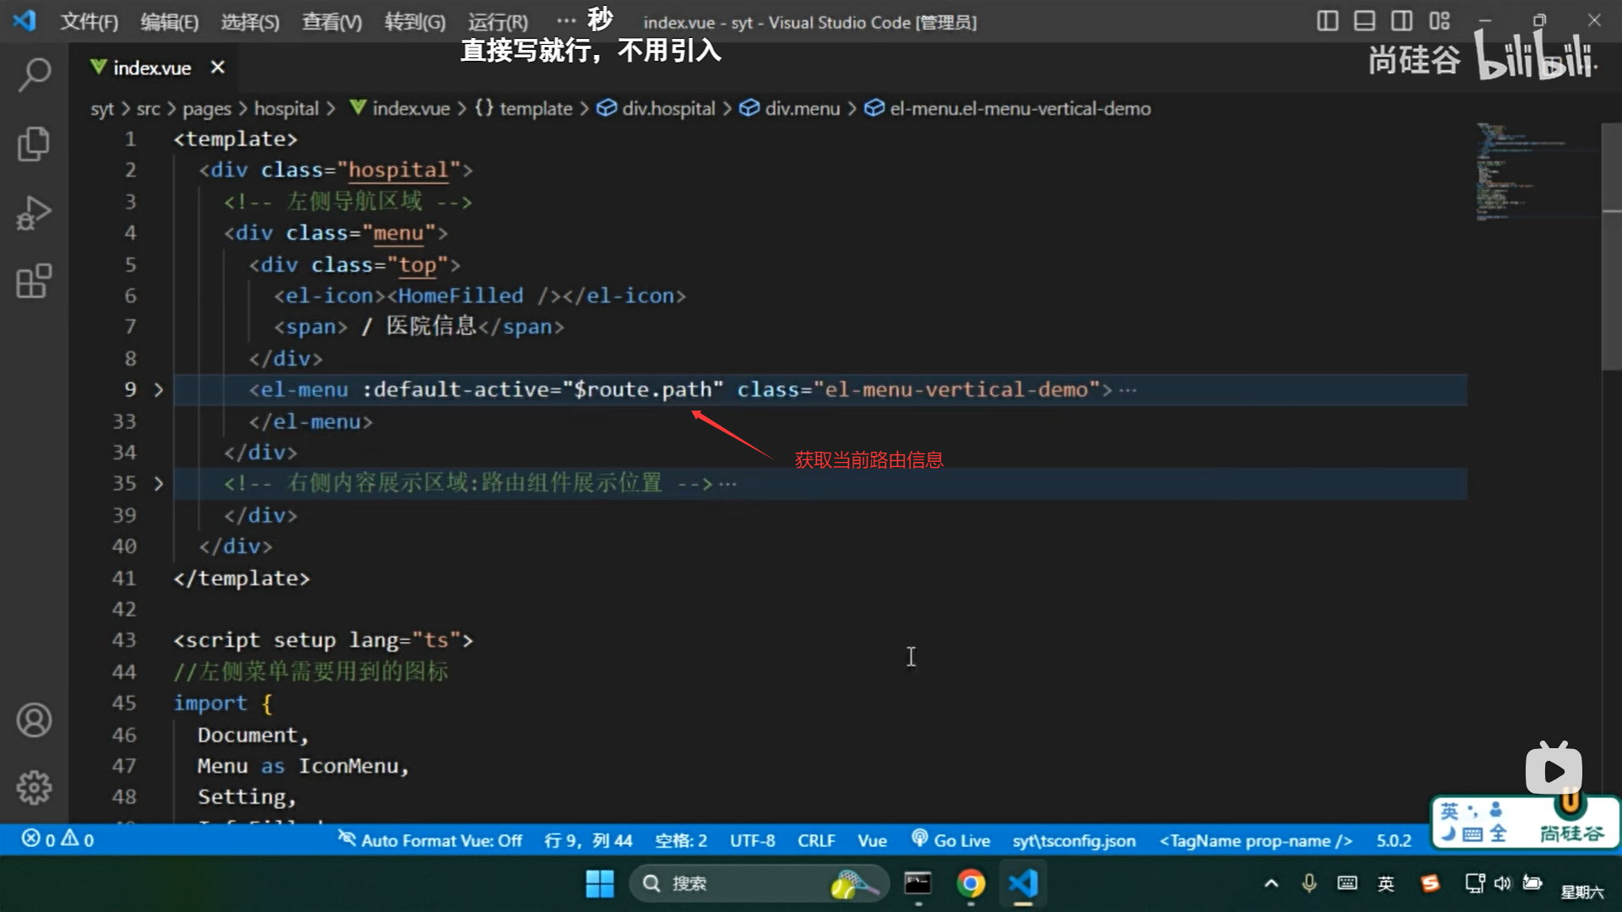Open Run and Debug view
The image size is (1622, 912).
click(34, 213)
